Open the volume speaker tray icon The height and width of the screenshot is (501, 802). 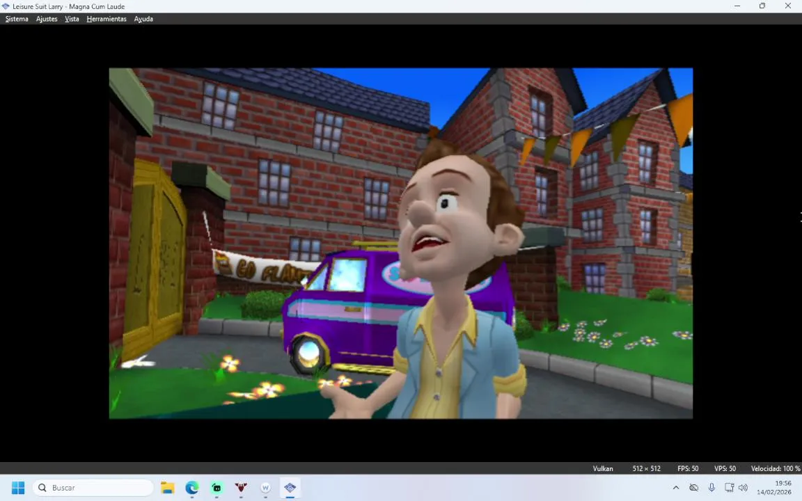click(x=744, y=488)
